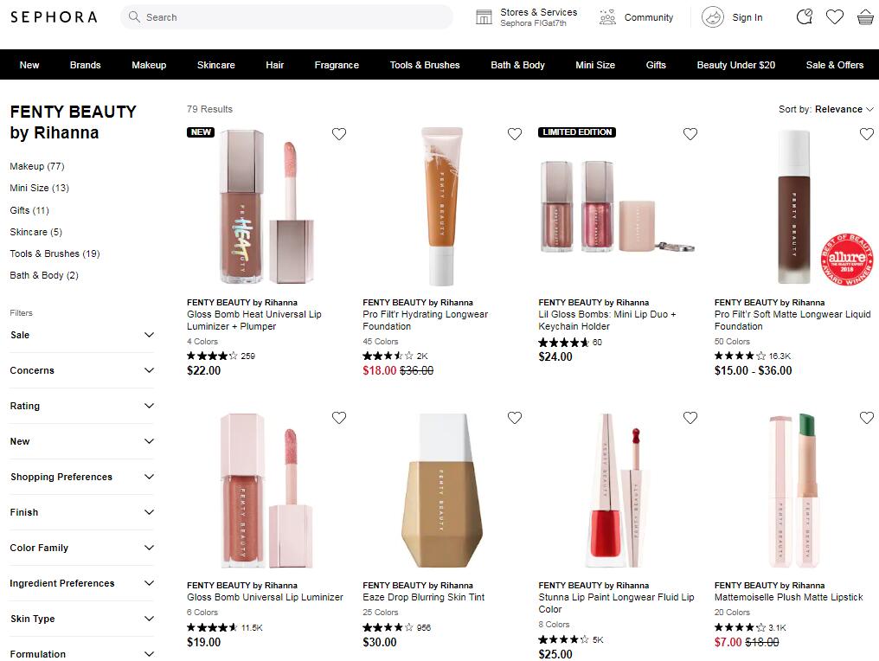This screenshot has width=879, height=661.
Task: Click the Community people icon
Action: pyautogui.click(x=607, y=17)
